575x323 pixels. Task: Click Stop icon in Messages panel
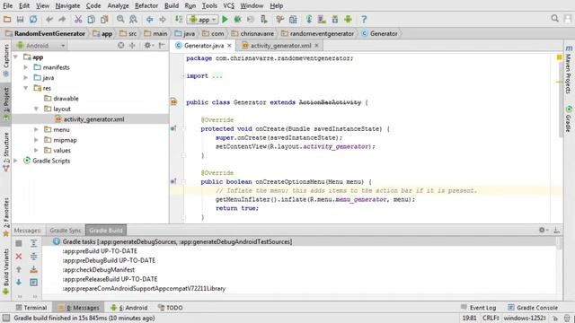19,243
